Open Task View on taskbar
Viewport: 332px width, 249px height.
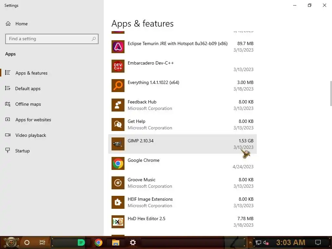click(x=42, y=243)
